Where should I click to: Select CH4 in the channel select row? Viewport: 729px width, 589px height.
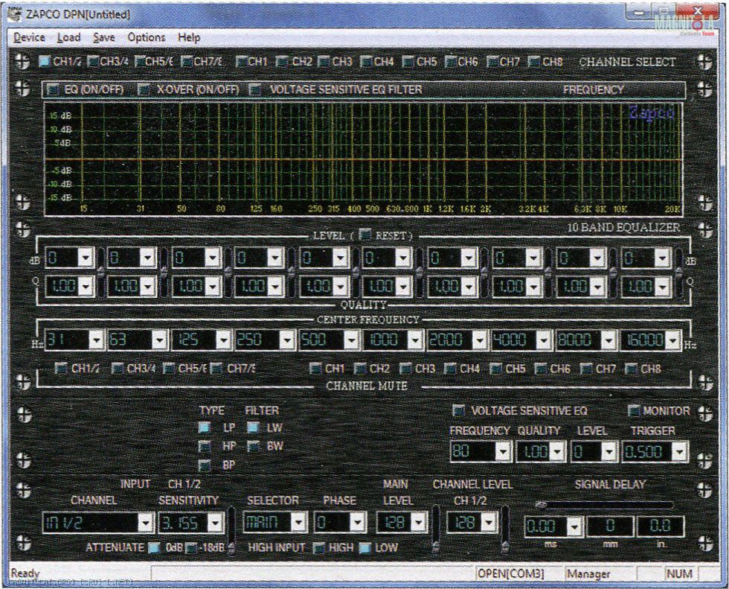click(x=366, y=61)
